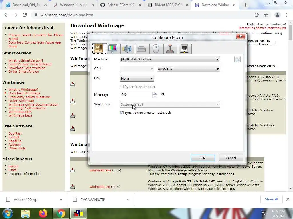Open the Sound settings tab (speaker icon)

[127, 49]
